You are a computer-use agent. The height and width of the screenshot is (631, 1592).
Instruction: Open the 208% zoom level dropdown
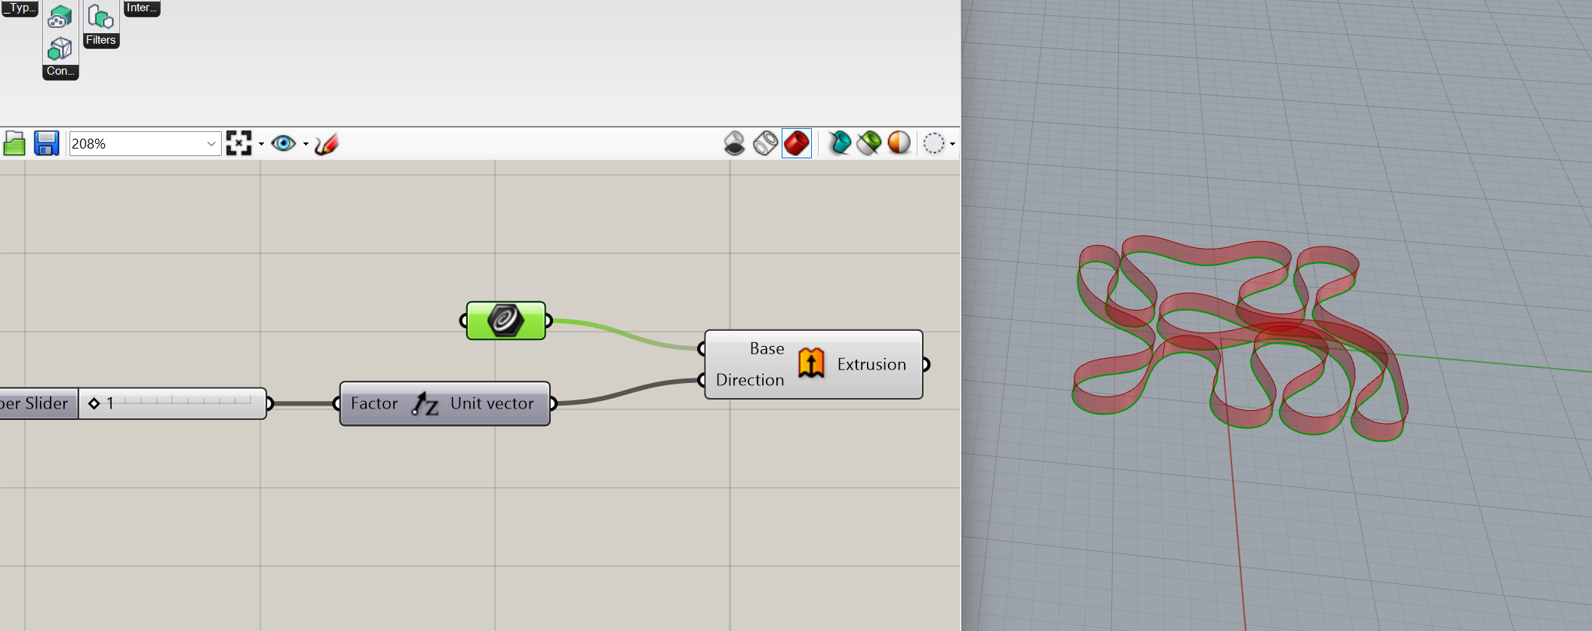[211, 144]
